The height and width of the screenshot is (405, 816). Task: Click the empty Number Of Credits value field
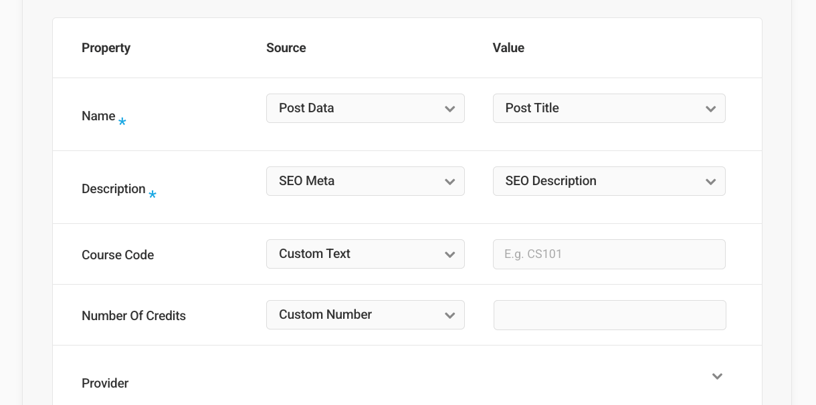tap(609, 314)
